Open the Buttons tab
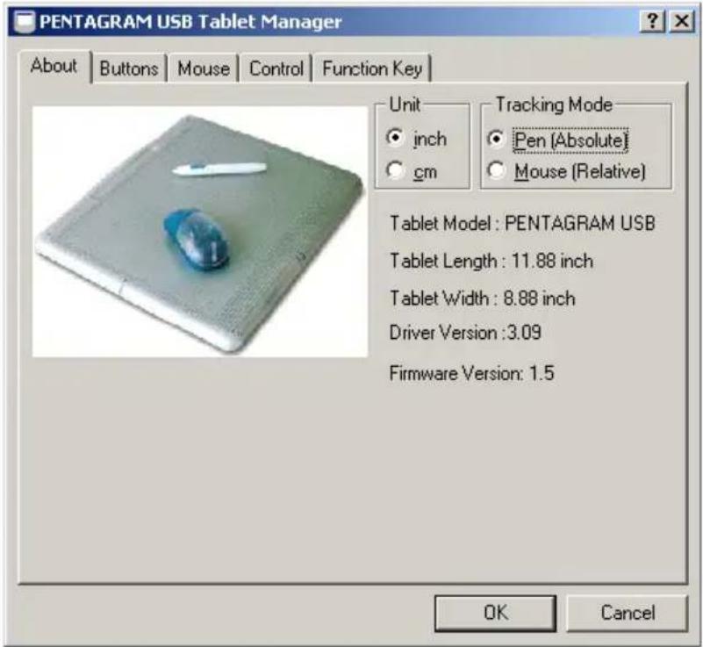 [129, 68]
